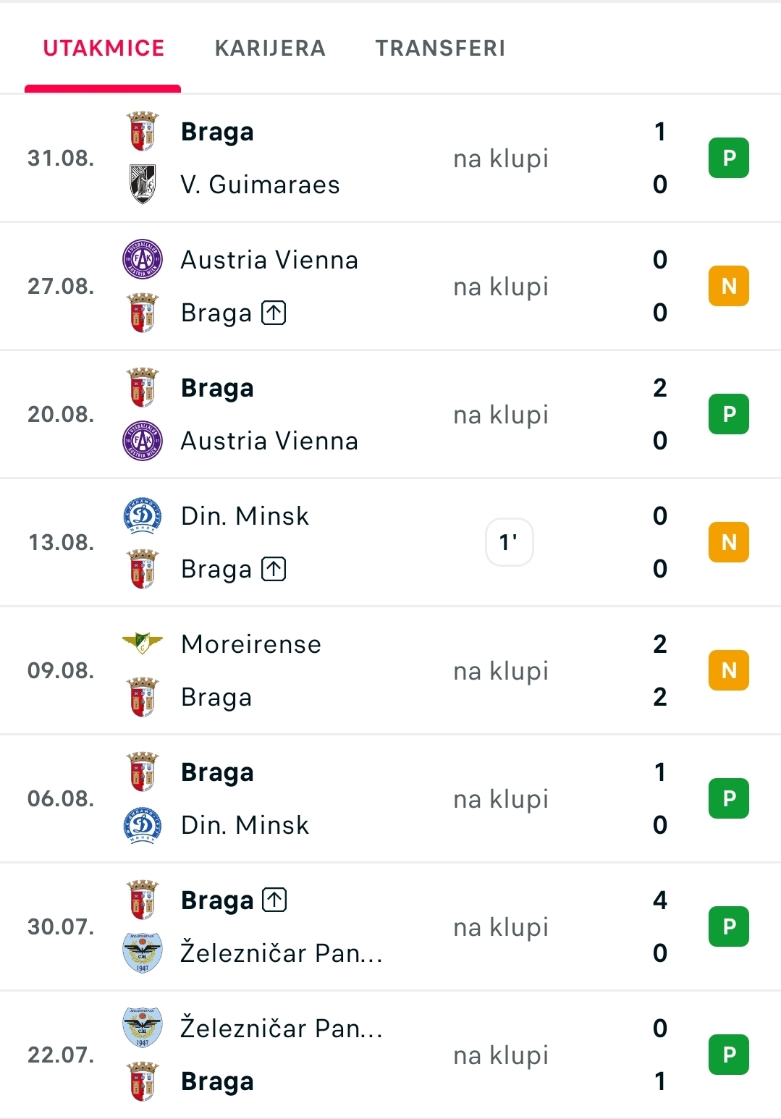This screenshot has width=781, height=1119.
Task: Click the Moreirense club crest
Action: 143,643
